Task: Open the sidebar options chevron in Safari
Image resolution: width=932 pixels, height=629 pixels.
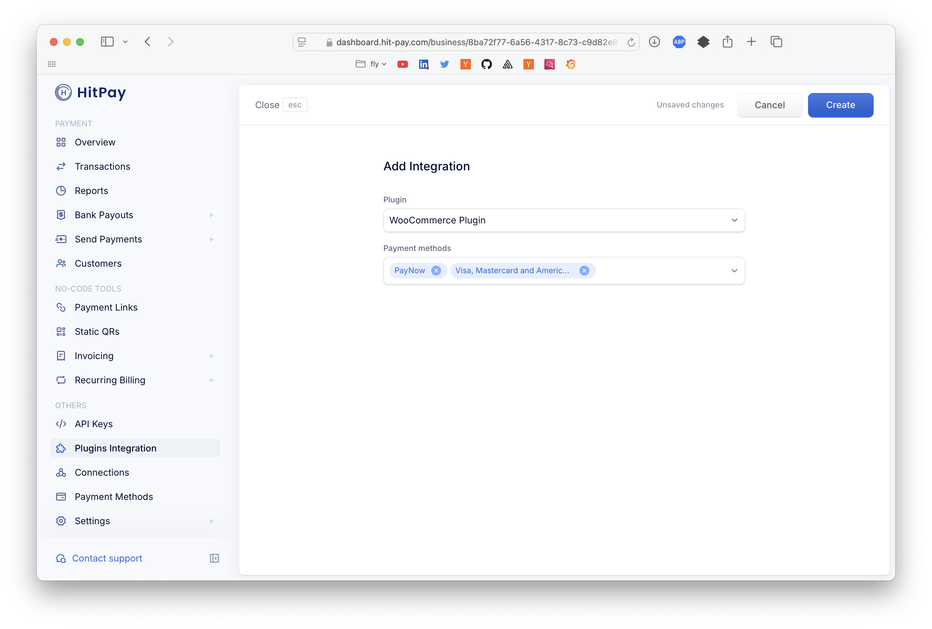Action: pyautogui.click(x=125, y=42)
